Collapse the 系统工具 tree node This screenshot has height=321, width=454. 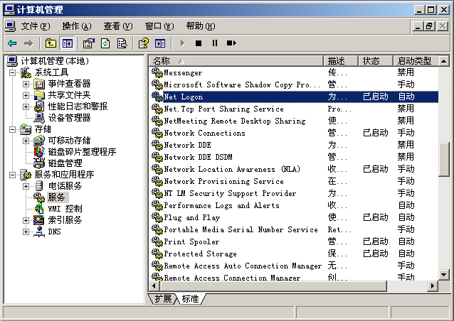(12, 72)
